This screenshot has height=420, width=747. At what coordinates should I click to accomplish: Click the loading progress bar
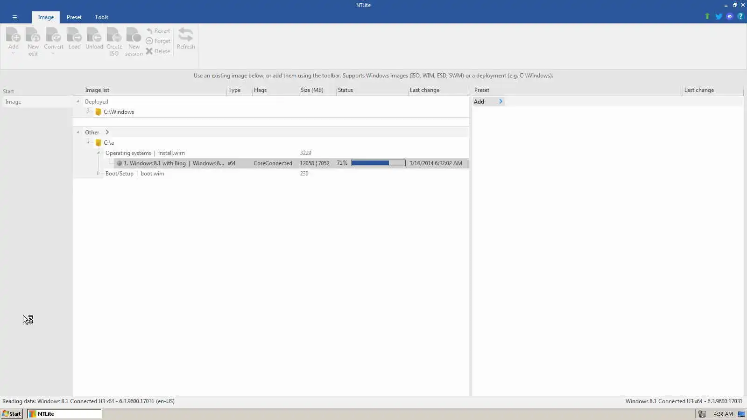pos(378,163)
